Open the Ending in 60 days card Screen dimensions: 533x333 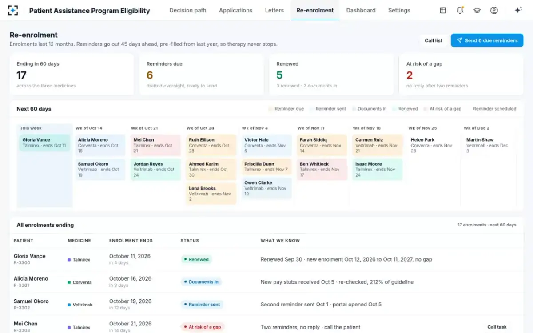(72, 75)
